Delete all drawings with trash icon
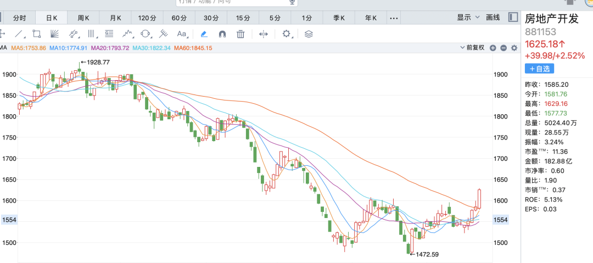Screen dimensions: 593x263 point(240,33)
